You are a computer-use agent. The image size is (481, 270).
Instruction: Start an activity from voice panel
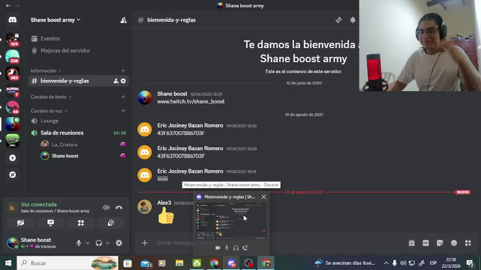tap(81, 223)
